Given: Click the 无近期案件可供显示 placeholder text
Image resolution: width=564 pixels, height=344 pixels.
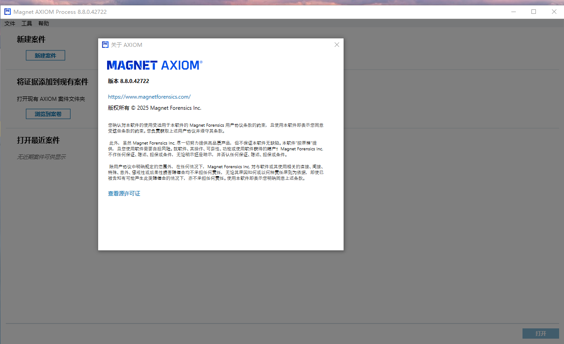Looking at the screenshot, I should coord(41,157).
